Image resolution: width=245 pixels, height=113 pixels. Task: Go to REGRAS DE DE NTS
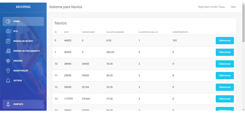tap(23, 41)
